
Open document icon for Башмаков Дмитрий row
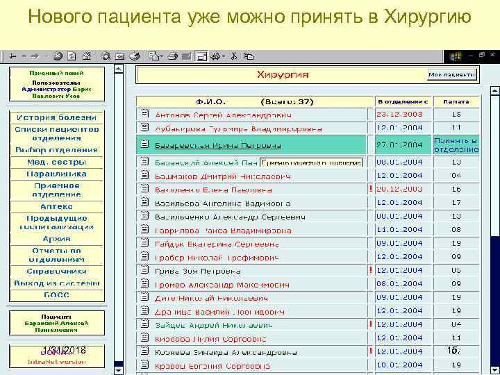pos(144,175)
